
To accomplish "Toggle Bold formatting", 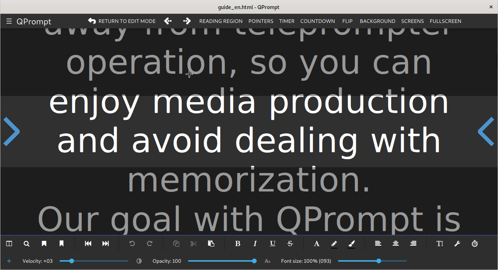I will 238,243.
